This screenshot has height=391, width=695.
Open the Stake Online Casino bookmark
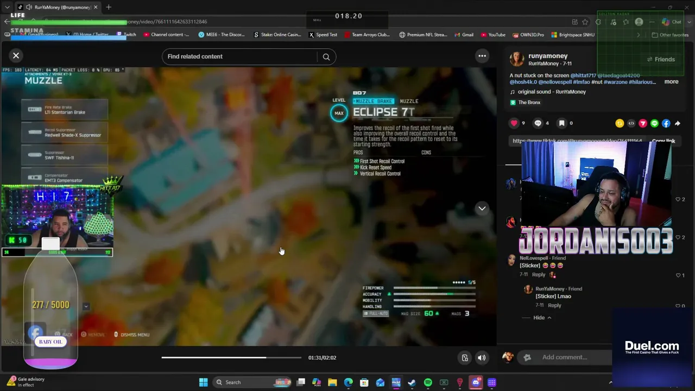pos(277,35)
